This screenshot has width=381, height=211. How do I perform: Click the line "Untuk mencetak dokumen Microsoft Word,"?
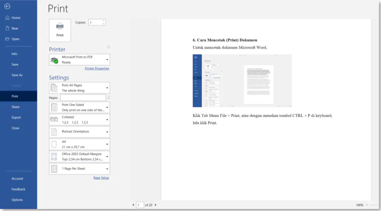point(230,47)
